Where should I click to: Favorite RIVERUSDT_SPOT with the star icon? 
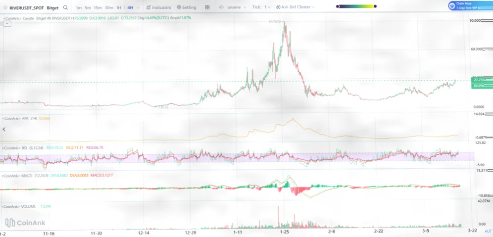[x=5, y=7]
